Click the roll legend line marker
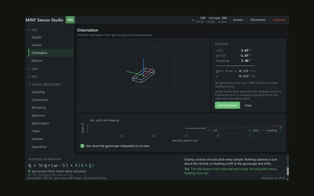The image size is (314, 196). pos(209,131)
